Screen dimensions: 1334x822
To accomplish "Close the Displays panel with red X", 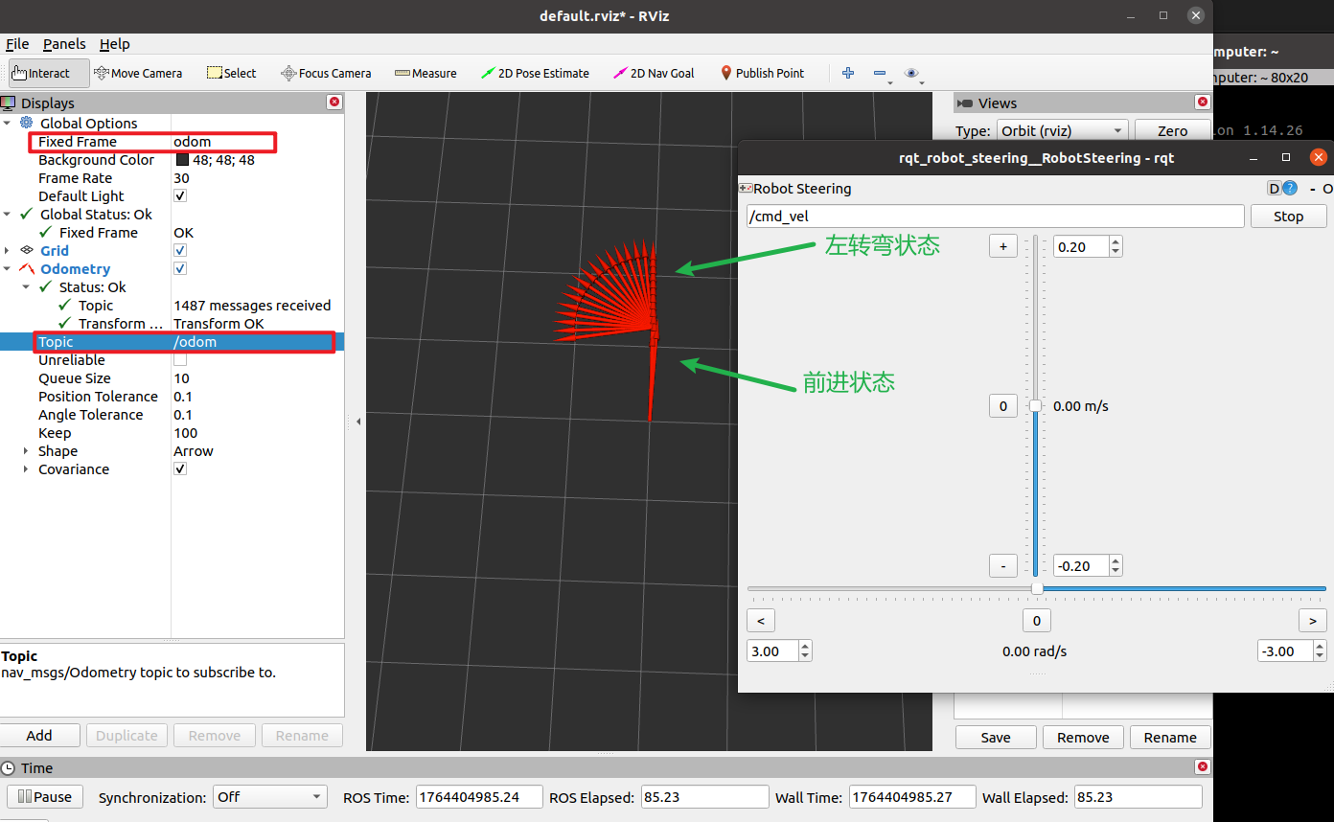I will [333, 102].
